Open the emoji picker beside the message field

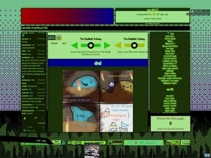25,130
